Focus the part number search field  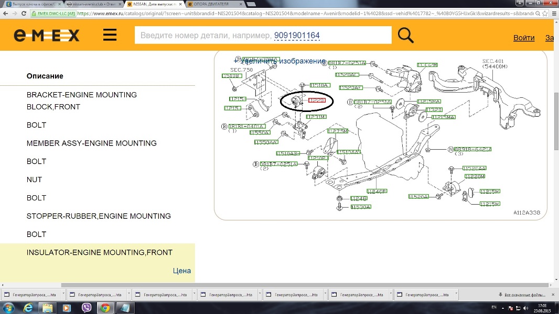click(x=262, y=35)
